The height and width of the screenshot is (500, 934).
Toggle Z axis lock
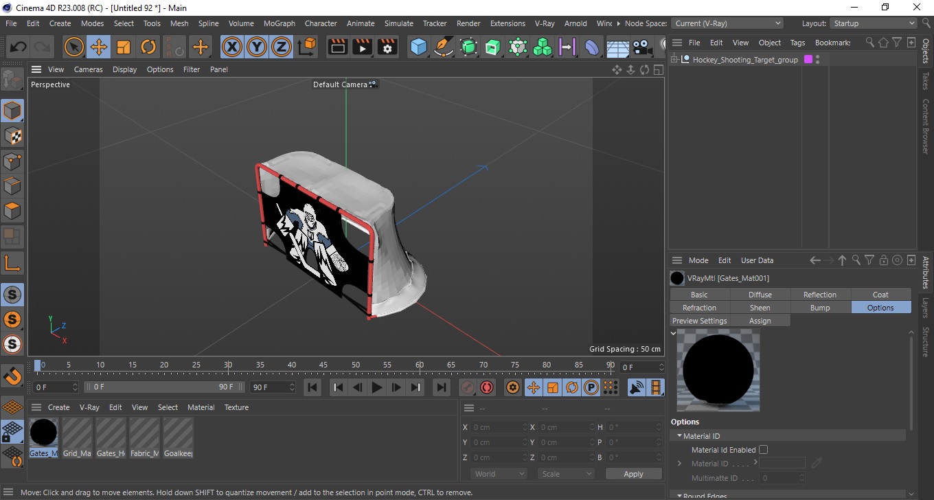(282, 47)
